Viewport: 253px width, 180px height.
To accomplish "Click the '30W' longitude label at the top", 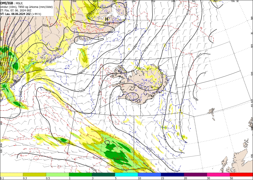I will point(94,1).
